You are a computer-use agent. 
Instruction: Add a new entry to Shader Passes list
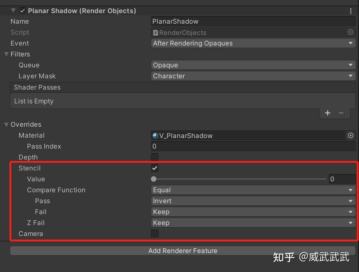[x=327, y=113]
